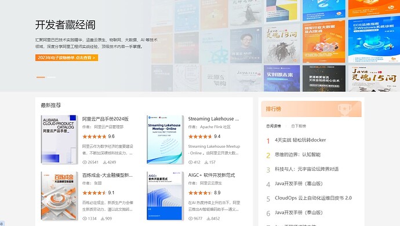The width and height of the screenshot is (400, 226).
Task: Click the 实时即未来 banner cover
Action: click(282, 78)
